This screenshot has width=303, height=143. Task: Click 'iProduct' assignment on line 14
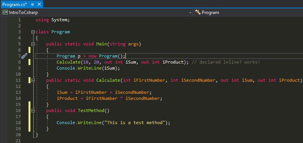pyautogui.click(x=67, y=98)
